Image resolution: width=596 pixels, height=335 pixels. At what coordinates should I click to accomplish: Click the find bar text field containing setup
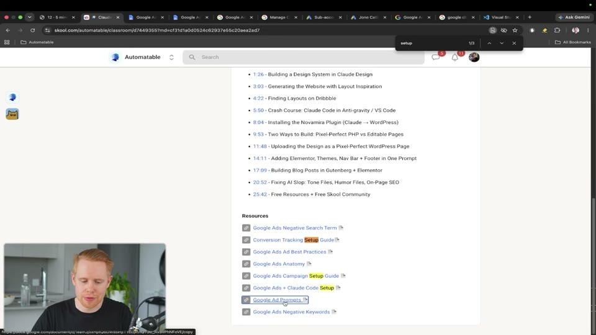point(431,43)
